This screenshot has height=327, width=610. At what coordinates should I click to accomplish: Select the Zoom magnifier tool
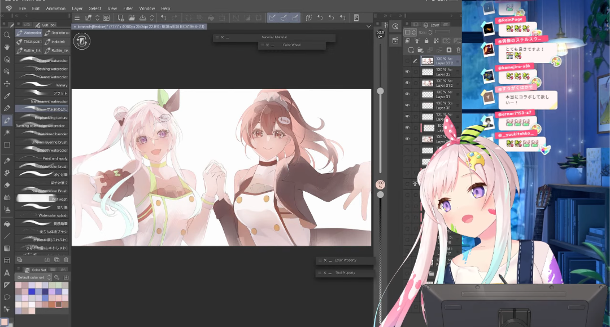pos(7,34)
